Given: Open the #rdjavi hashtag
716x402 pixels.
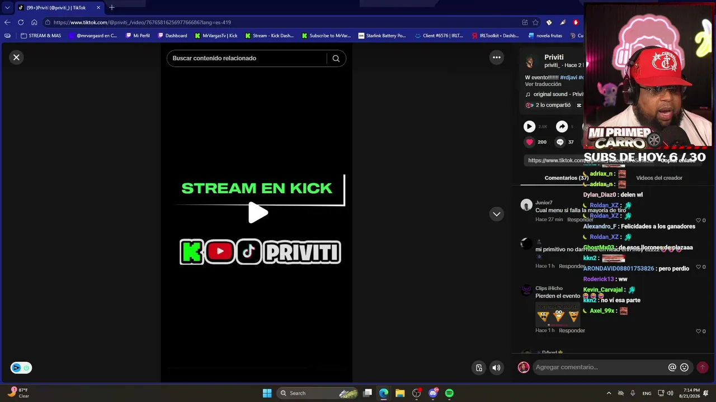Looking at the screenshot, I should coord(568,77).
